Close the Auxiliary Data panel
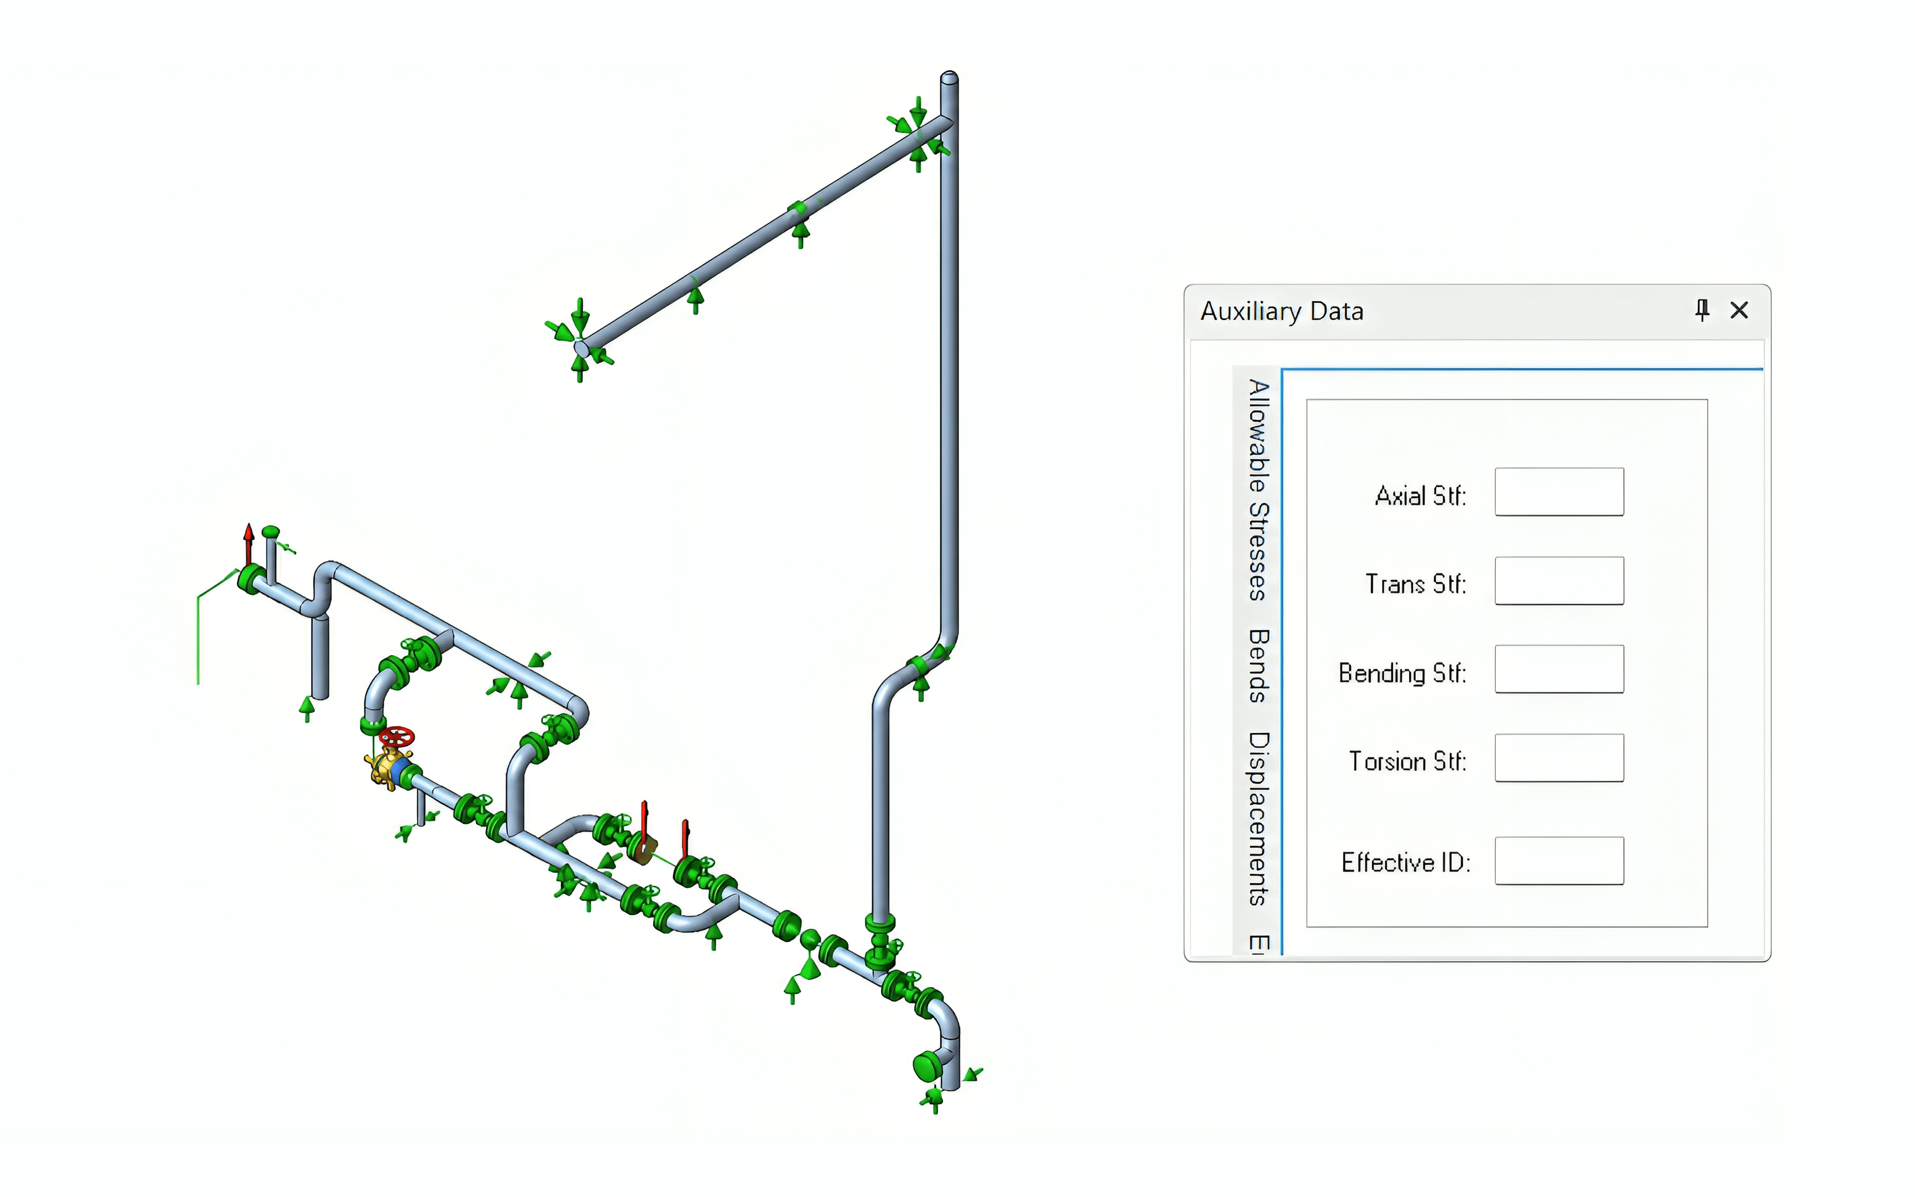 point(1738,310)
